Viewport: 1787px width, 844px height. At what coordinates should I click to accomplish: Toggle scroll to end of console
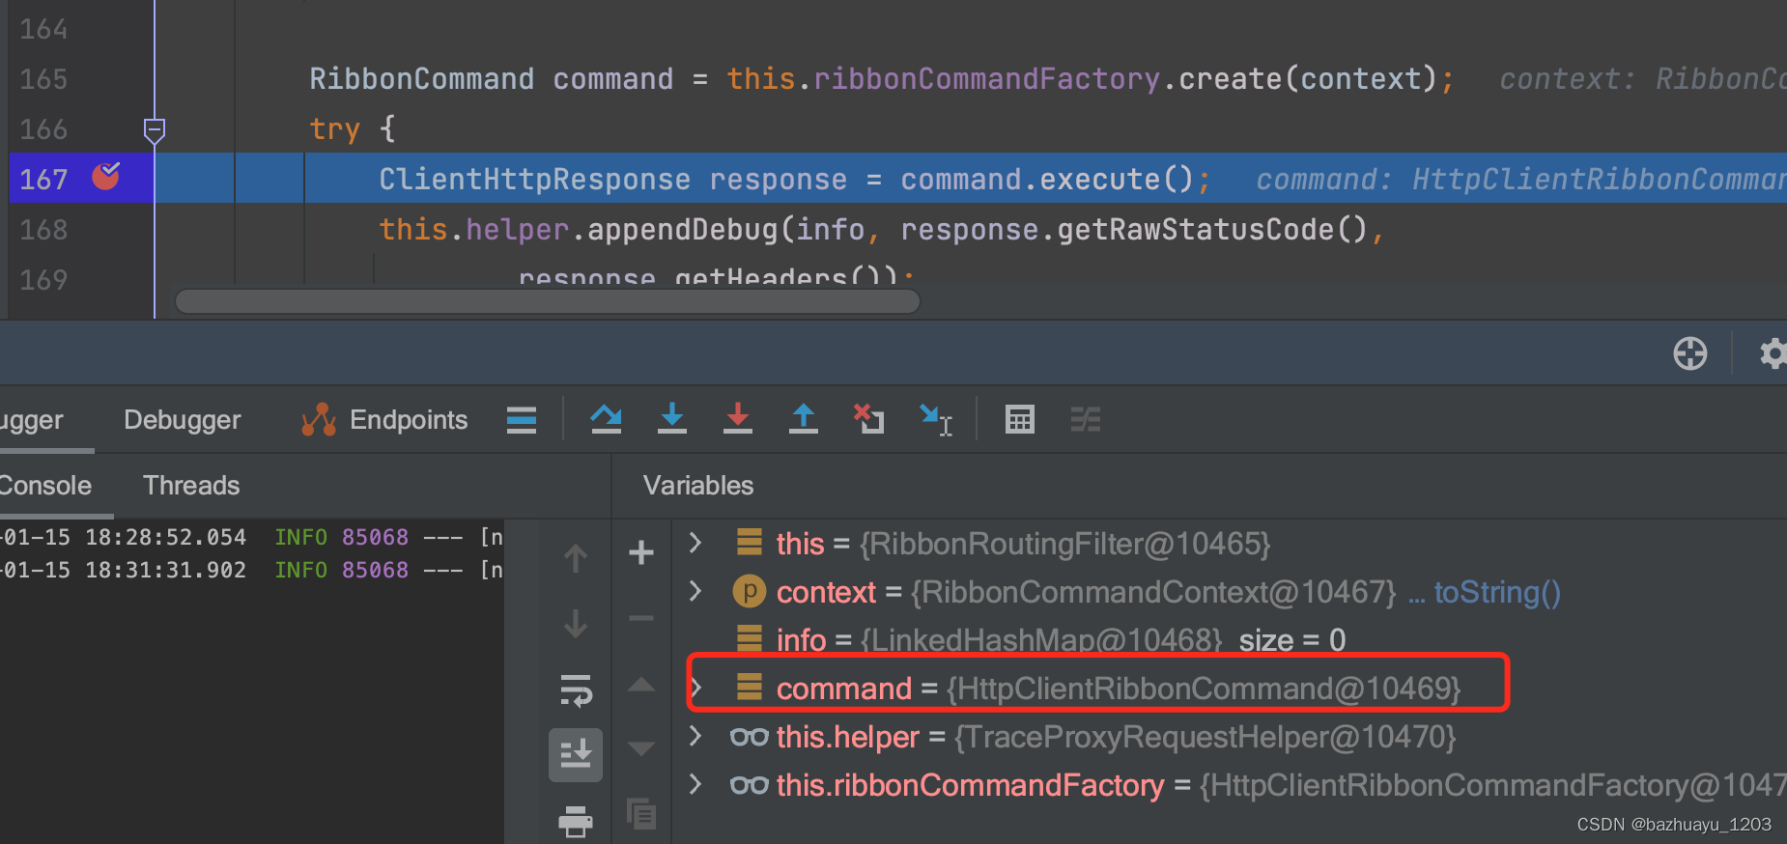coord(576,754)
